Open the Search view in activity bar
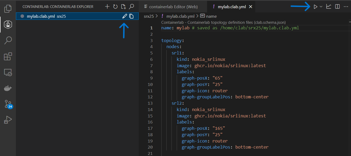This screenshot has width=351, height=156. 8,40
